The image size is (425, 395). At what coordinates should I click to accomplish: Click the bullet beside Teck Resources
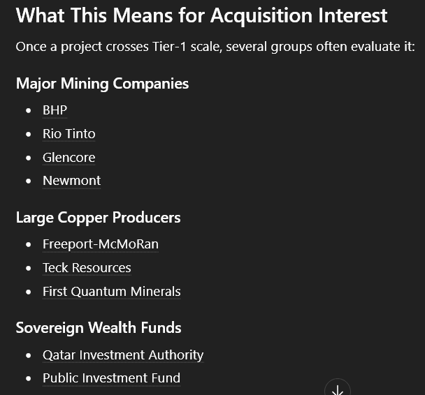point(29,268)
